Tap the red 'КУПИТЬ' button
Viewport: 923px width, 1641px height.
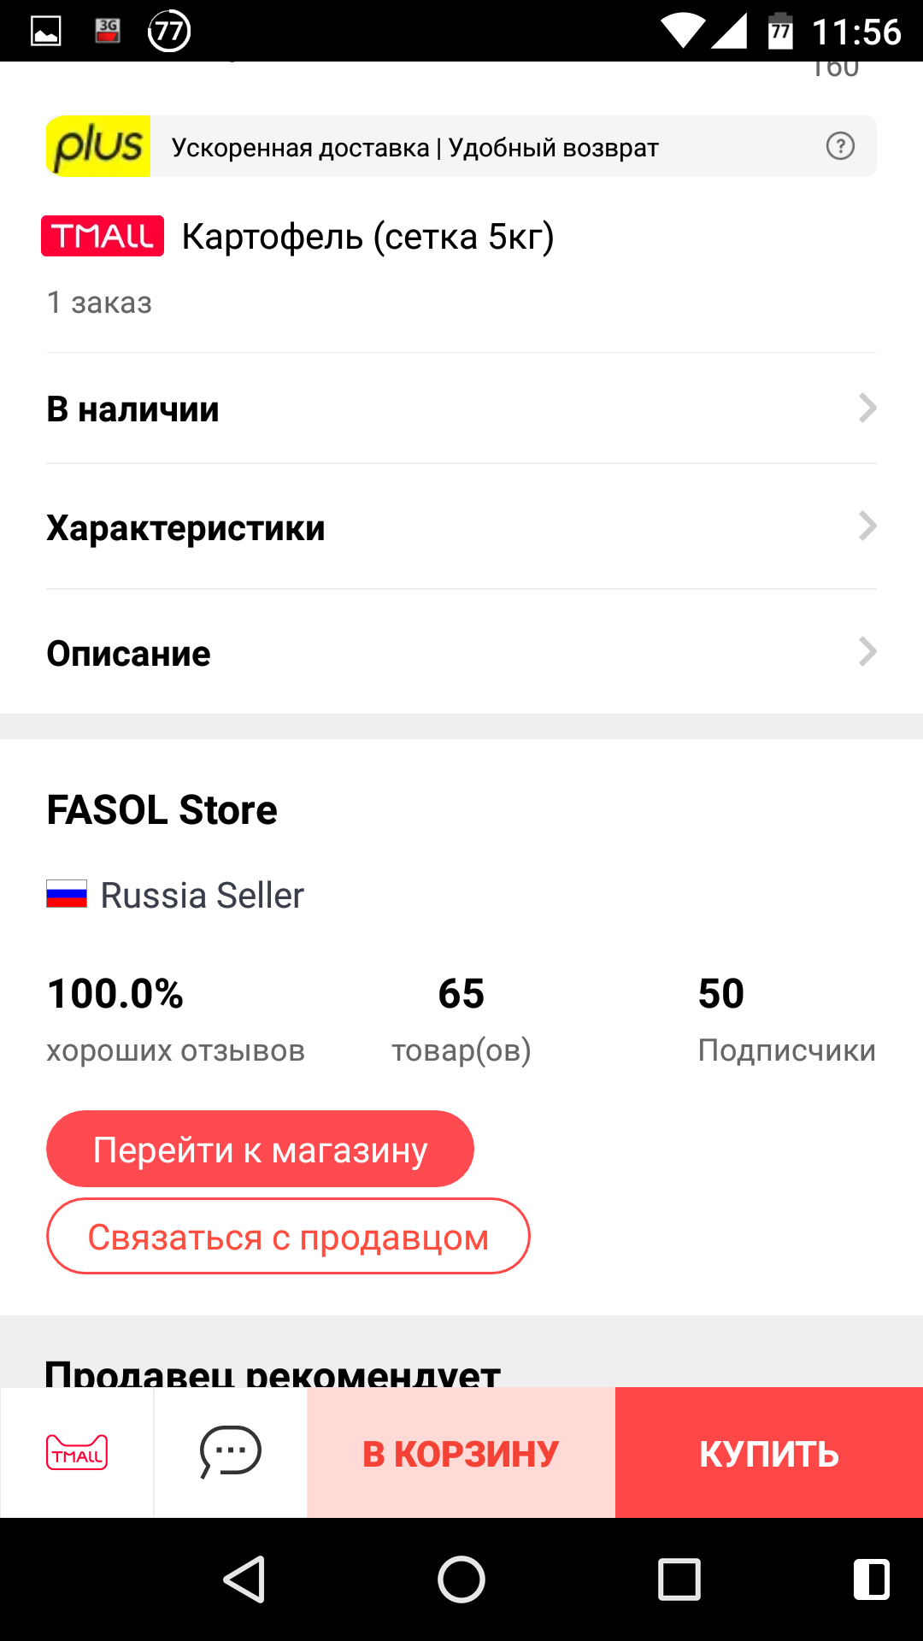click(x=769, y=1453)
